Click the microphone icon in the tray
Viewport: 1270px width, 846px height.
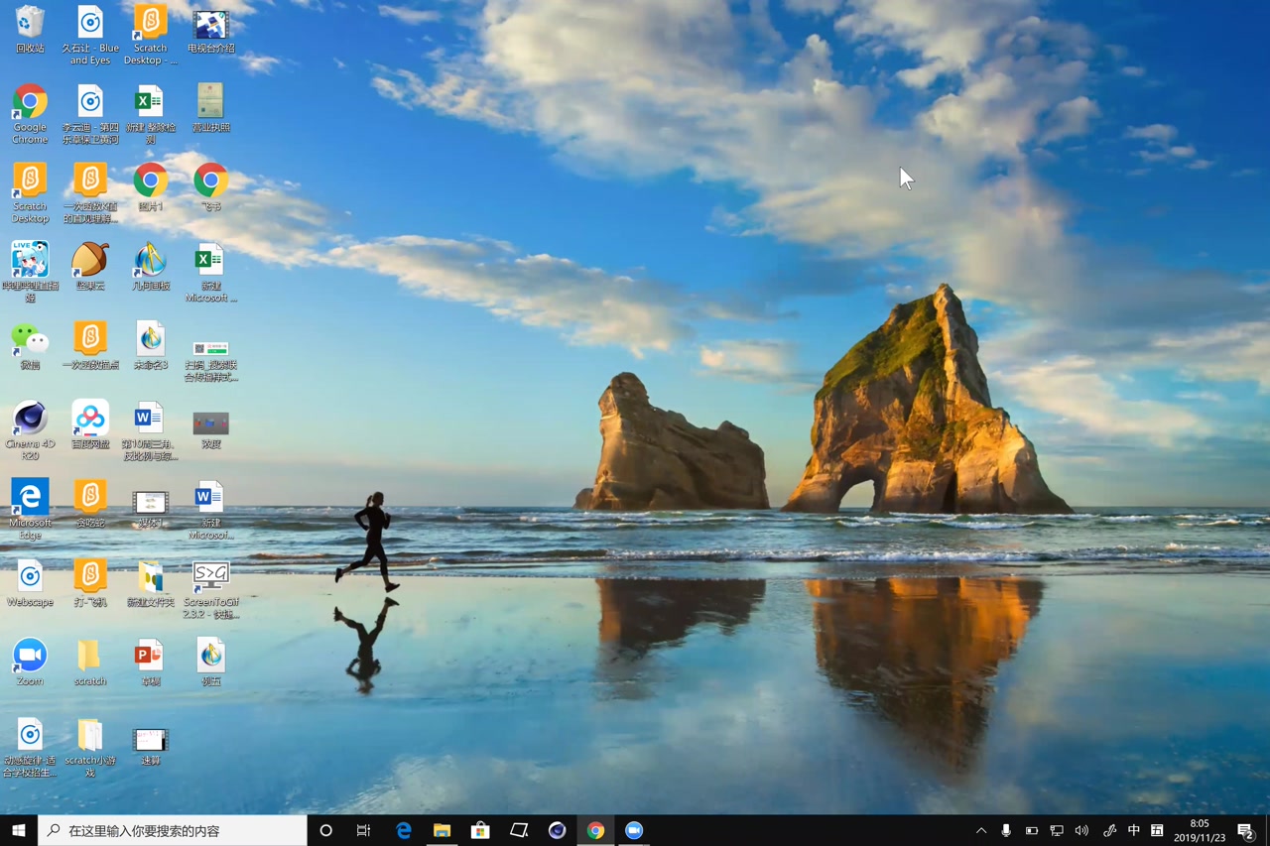[x=1006, y=830]
